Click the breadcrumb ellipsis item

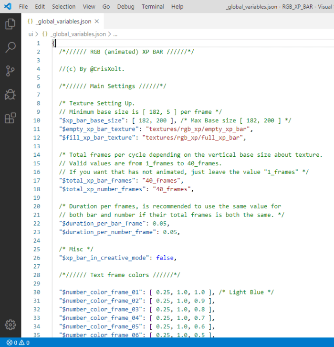[x=115, y=34]
